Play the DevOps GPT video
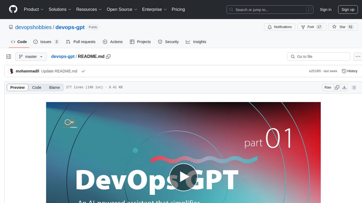Screen dimensions: 362x203 (183, 177)
